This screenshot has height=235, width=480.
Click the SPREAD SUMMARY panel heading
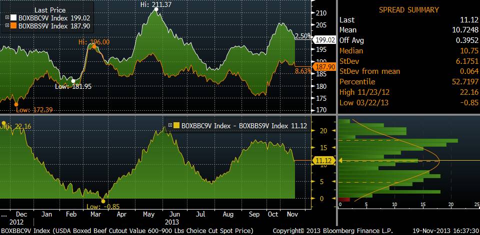pyautogui.click(x=408, y=9)
